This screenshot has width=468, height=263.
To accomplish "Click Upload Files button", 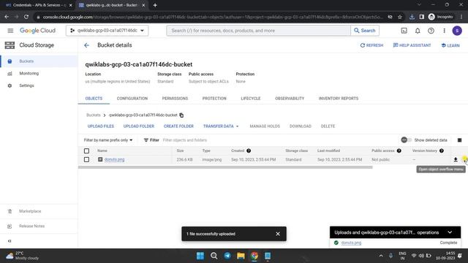I will [x=101, y=126].
